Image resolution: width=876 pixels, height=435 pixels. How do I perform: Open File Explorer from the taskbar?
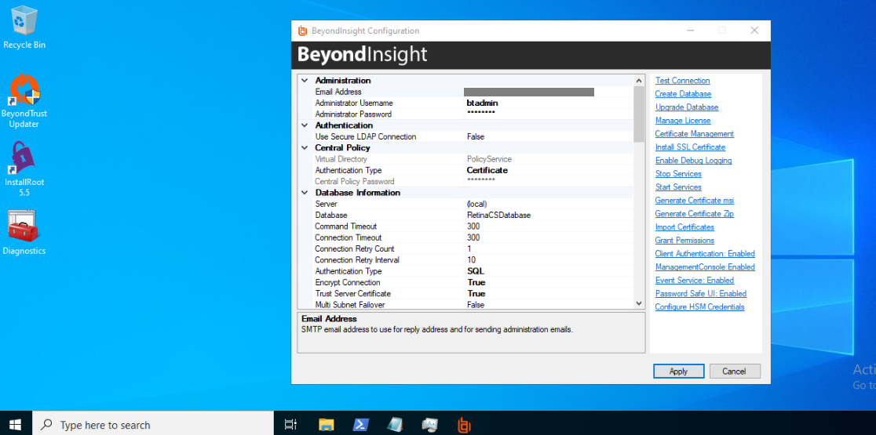coord(327,424)
